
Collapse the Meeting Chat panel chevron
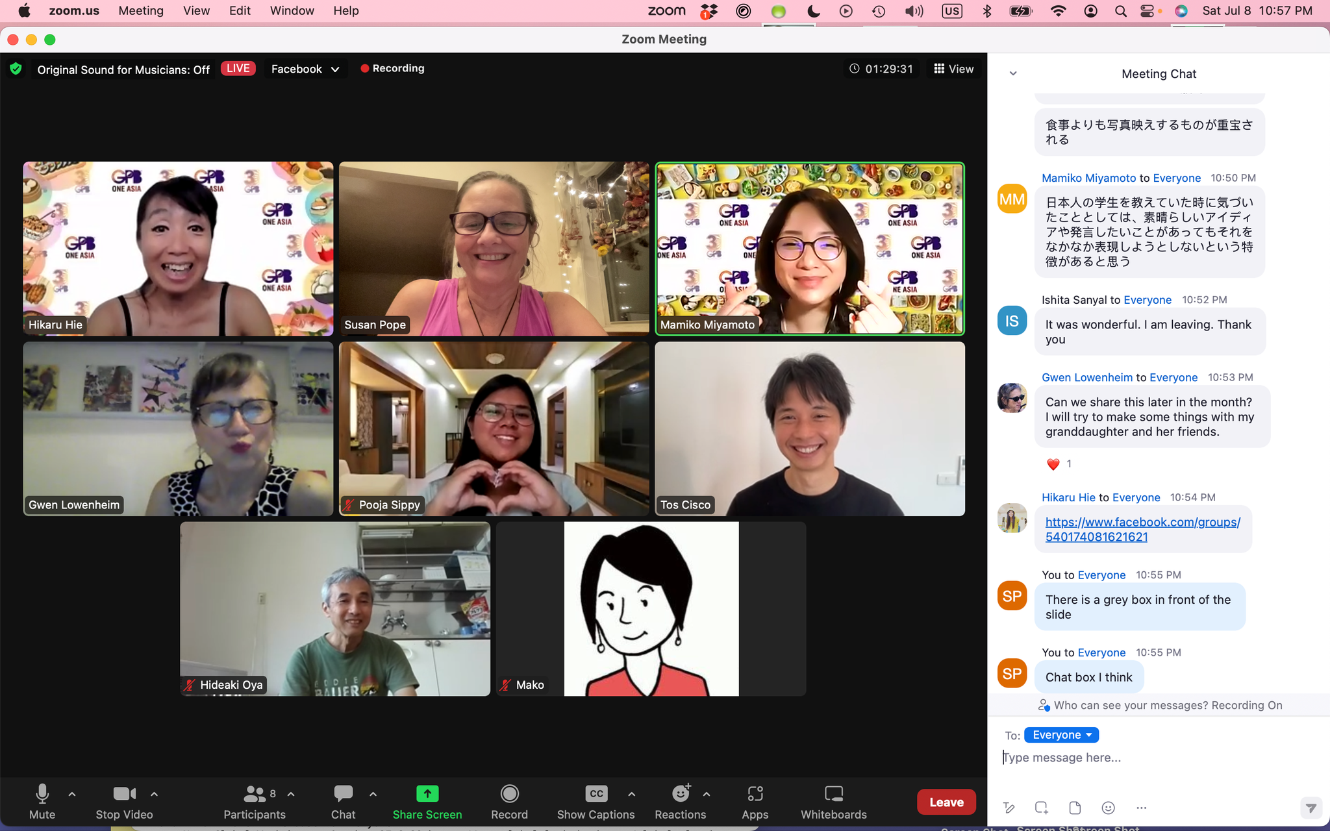[1013, 73]
